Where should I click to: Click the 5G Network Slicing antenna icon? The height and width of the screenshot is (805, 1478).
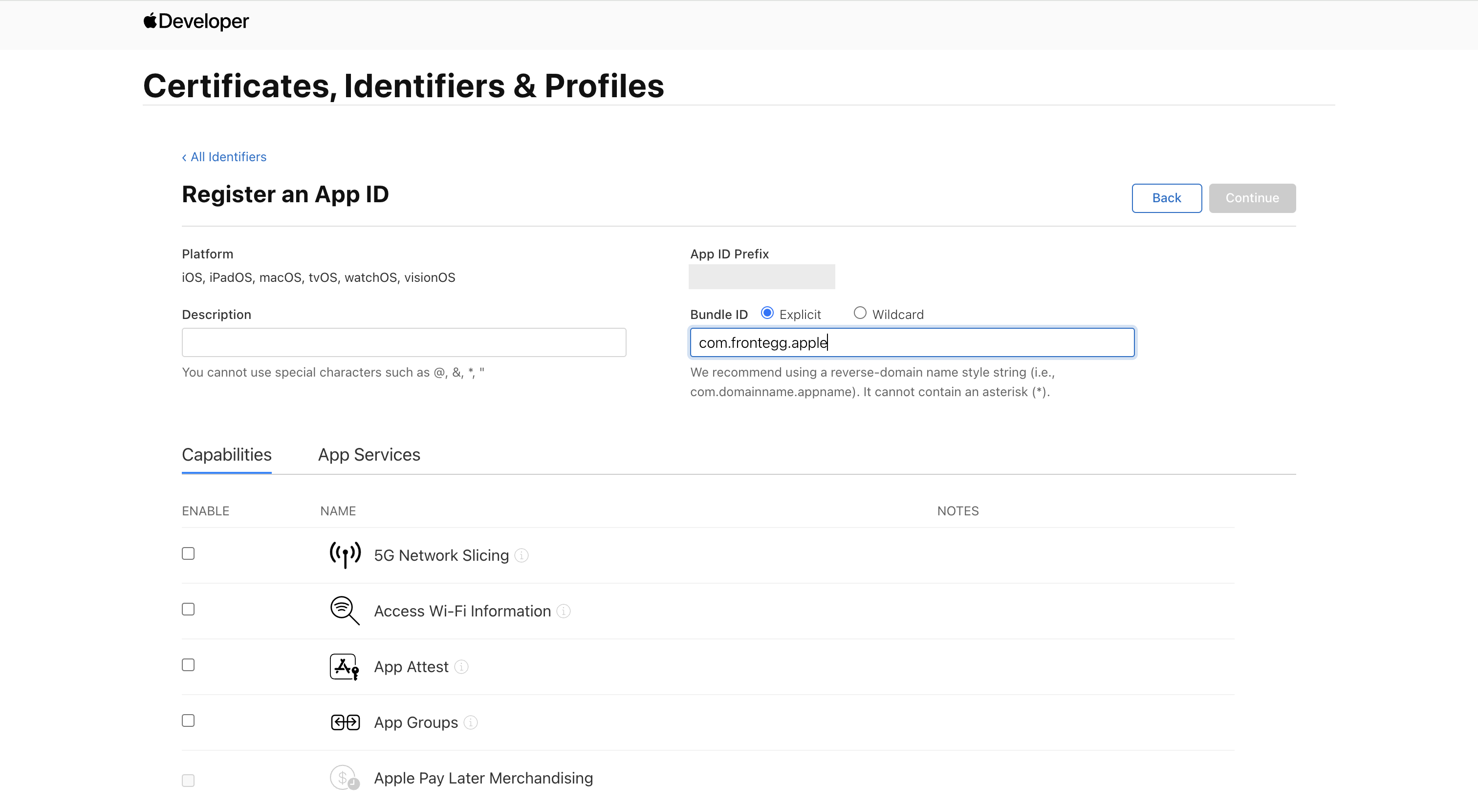coord(345,554)
